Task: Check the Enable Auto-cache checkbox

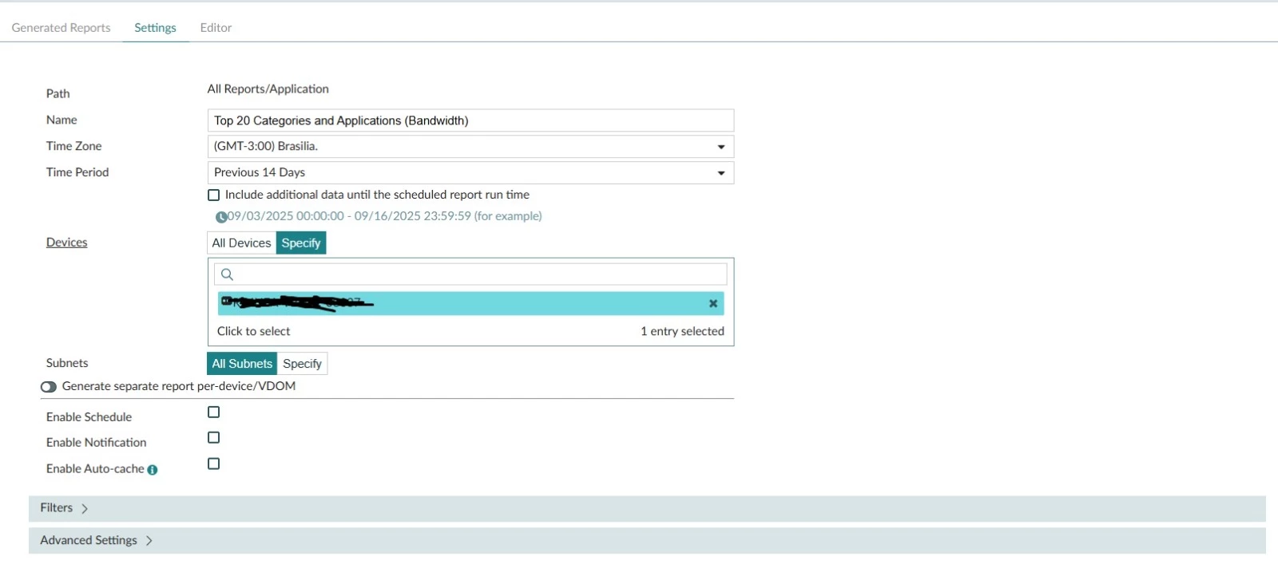Action: pyautogui.click(x=213, y=464)
